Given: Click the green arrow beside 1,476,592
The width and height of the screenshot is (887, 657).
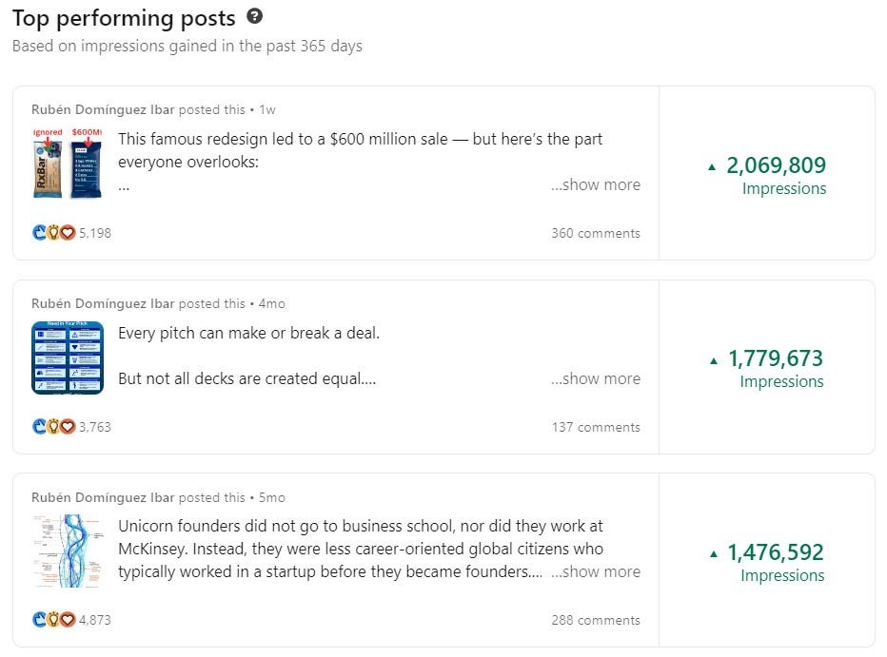Looking at the screenshot, I should click(x=714, y=554).
